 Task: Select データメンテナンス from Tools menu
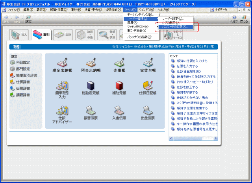(141, 15)
